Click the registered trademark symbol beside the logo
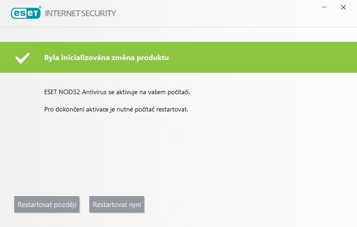The image size is (357, 227). click(x=40, y=7)
